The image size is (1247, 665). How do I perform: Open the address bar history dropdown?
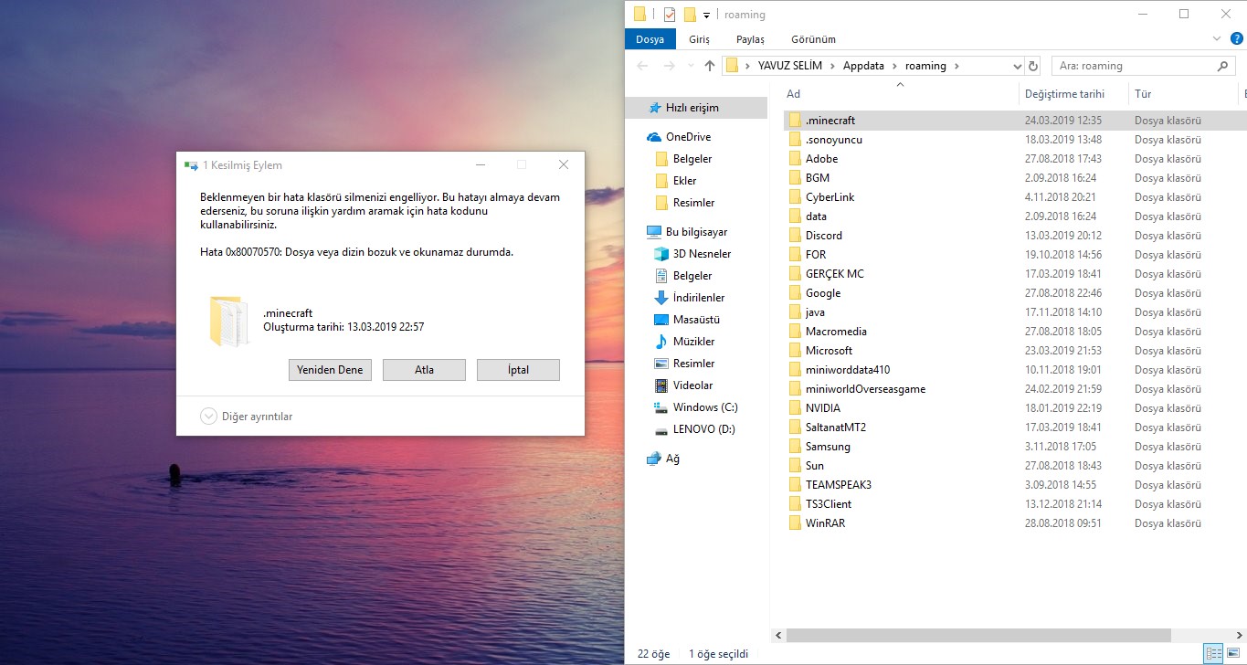[1018, 66]
